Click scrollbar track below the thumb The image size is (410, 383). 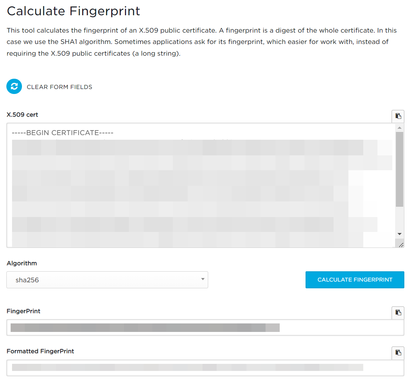pyautogui.click(x=399, y=219)
